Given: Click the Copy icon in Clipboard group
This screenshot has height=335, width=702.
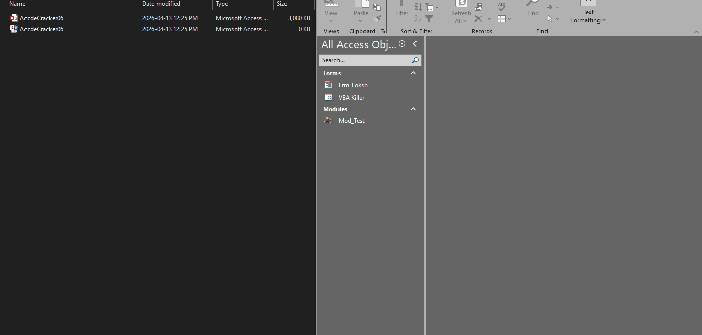Looking at the screenshot, I should pos(377,7).
